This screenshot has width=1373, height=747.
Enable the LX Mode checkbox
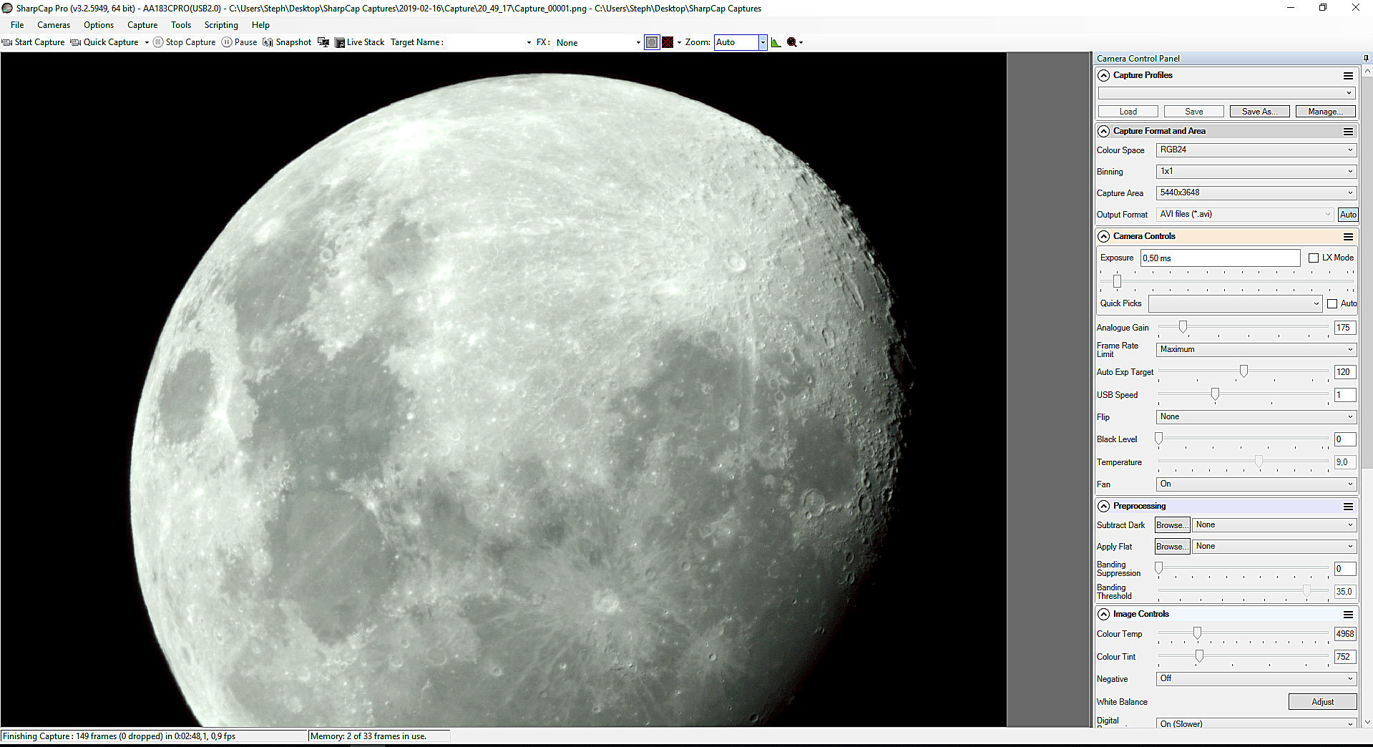click(x=1314, y=258)
